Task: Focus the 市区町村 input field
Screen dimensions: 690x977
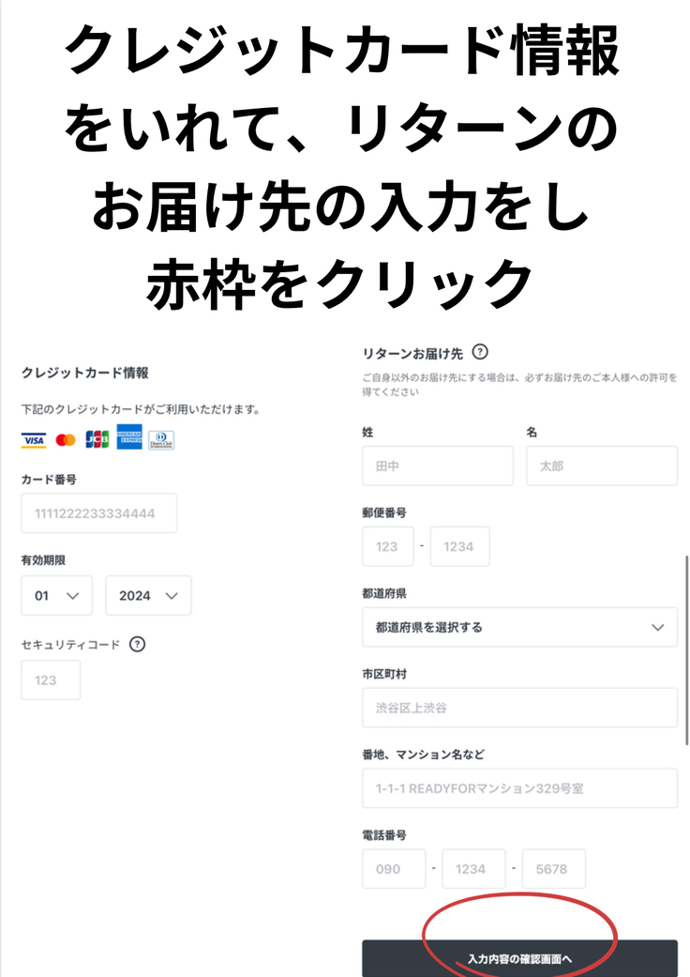Action: coord(519,708)
